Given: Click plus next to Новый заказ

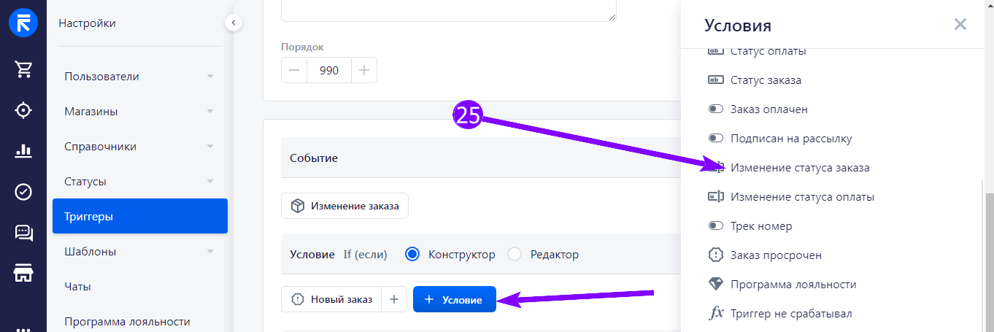Looking at the screenshot, I should (x=394, y=299).
